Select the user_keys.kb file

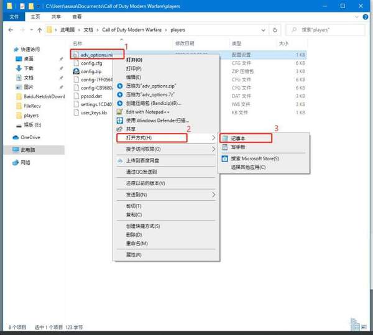point(94,112)
